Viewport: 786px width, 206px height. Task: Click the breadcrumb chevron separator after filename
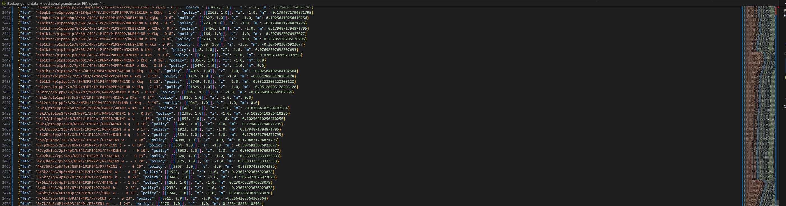tap(100, 3)
